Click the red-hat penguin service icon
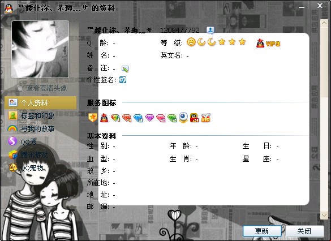Image resolution: width=331 pixels, height=241 pixels. (104, 118)
